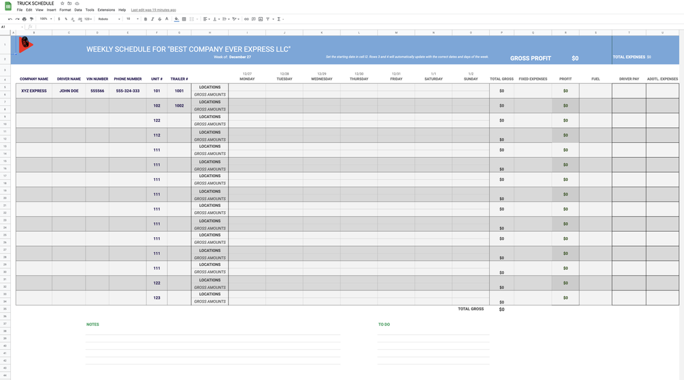
Task: Activate the paint format tool
Action: click(x=31, y=19)
